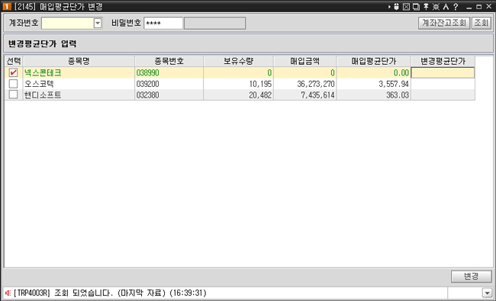
Task: Check the 핸디소프트 selection checkbox
Action: click(13, 94)
